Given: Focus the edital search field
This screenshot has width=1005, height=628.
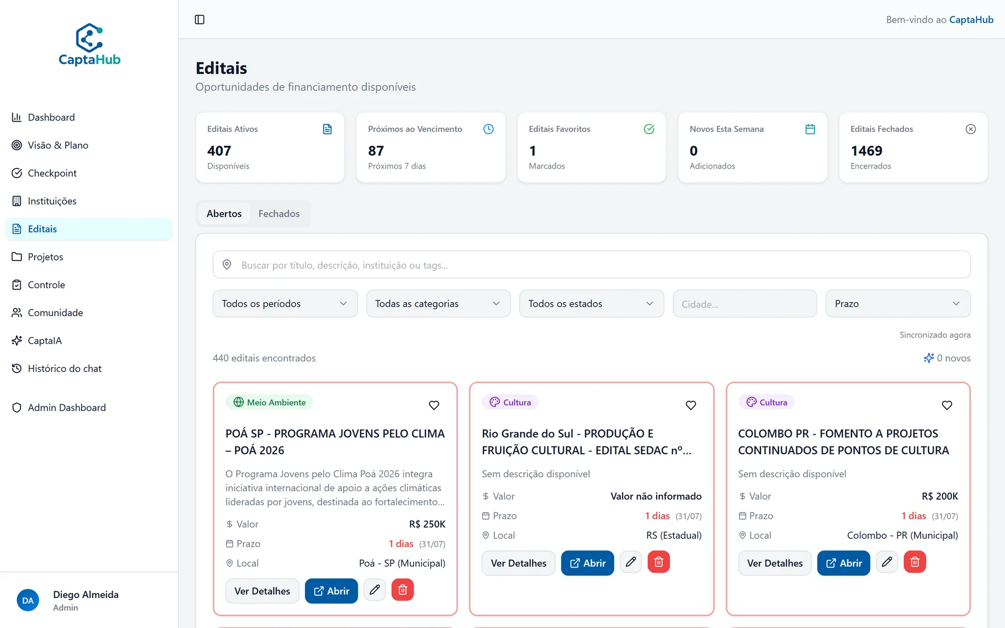Looking at the screenshot, I should [x=591, y=265].
